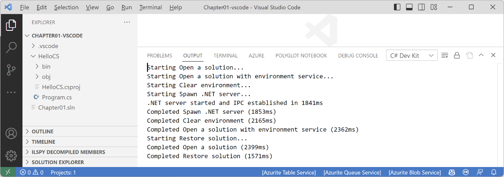Maximize panel size with chevron up
Screen dimensions: 504x177
pyautogui.click(x=481, y=55)
